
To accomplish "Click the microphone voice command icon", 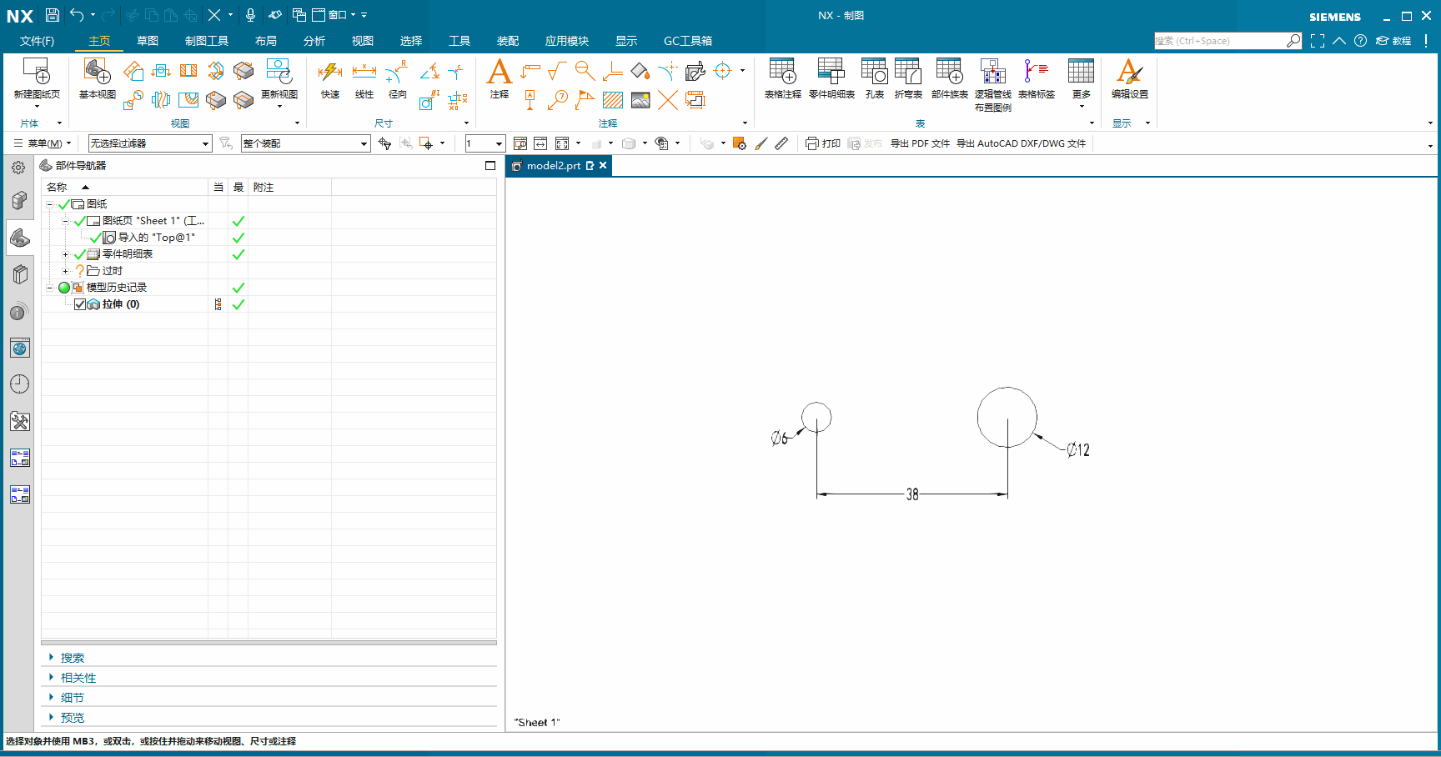I will point(250,15).
